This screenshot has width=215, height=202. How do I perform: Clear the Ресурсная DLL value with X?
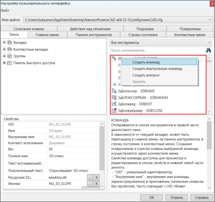coord(96,177)
